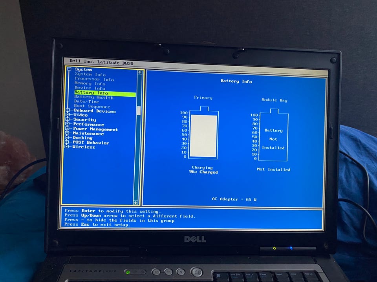Click tree panel scrollbar thumb
This screenshot has height=282, width=377.
click(x=139, y=110)
